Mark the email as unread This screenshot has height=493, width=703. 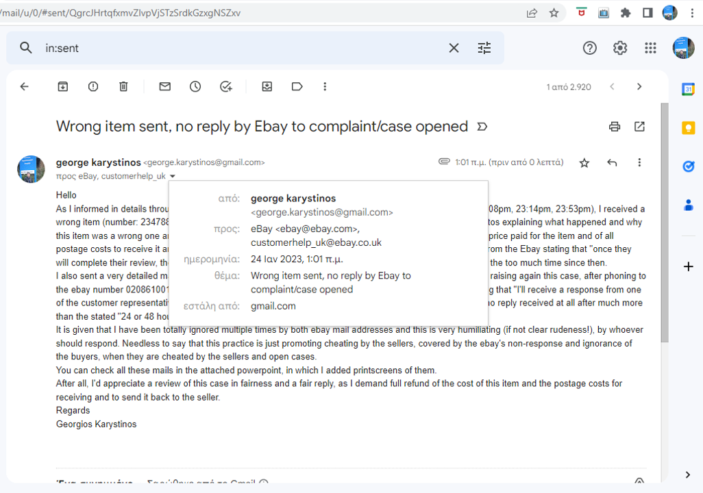tap(164, 86)
